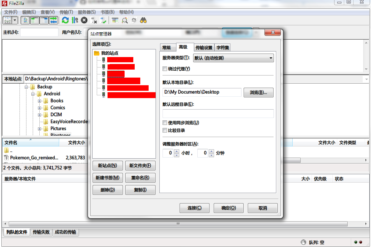Click 取消 button
This screenshot has height=247, width=371.
tap(263, 208)
